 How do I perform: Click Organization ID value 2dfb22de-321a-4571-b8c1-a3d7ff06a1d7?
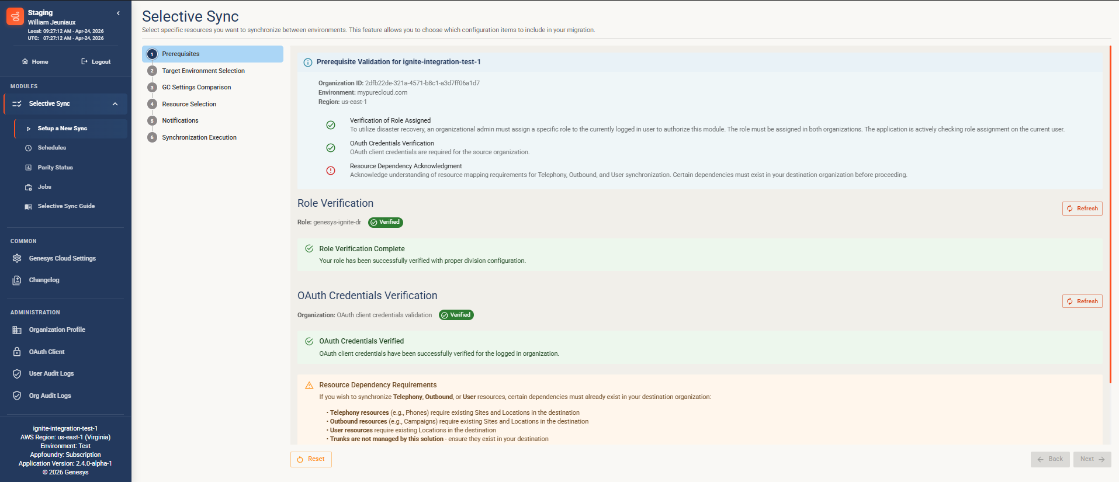coord(422,84)
